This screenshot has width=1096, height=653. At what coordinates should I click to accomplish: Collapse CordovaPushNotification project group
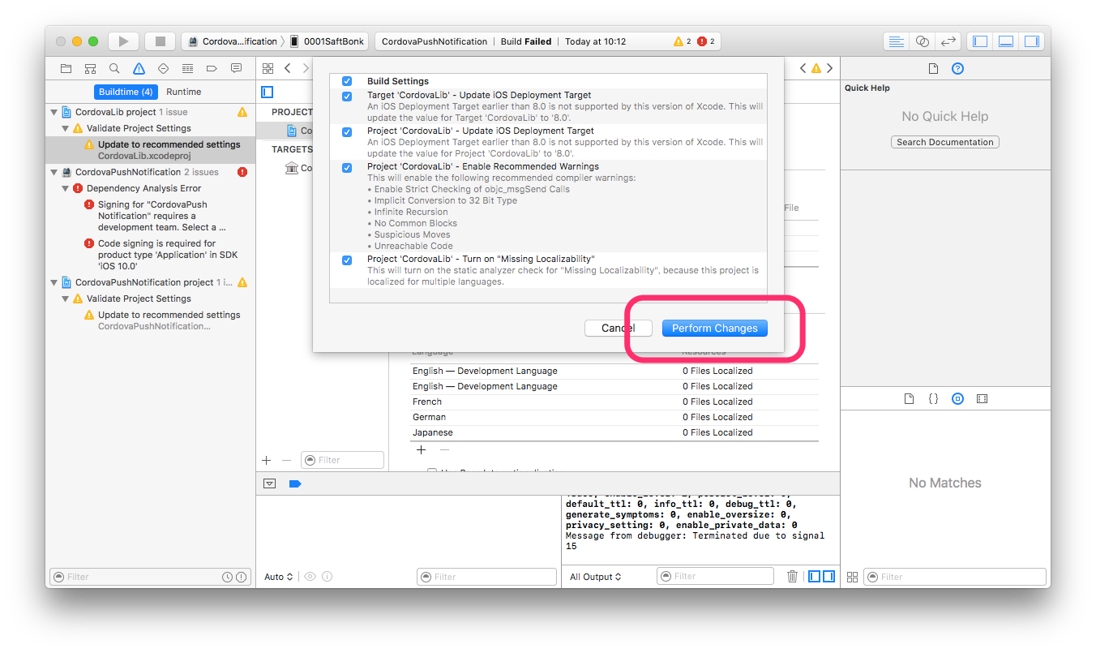(x=54, y=282)
